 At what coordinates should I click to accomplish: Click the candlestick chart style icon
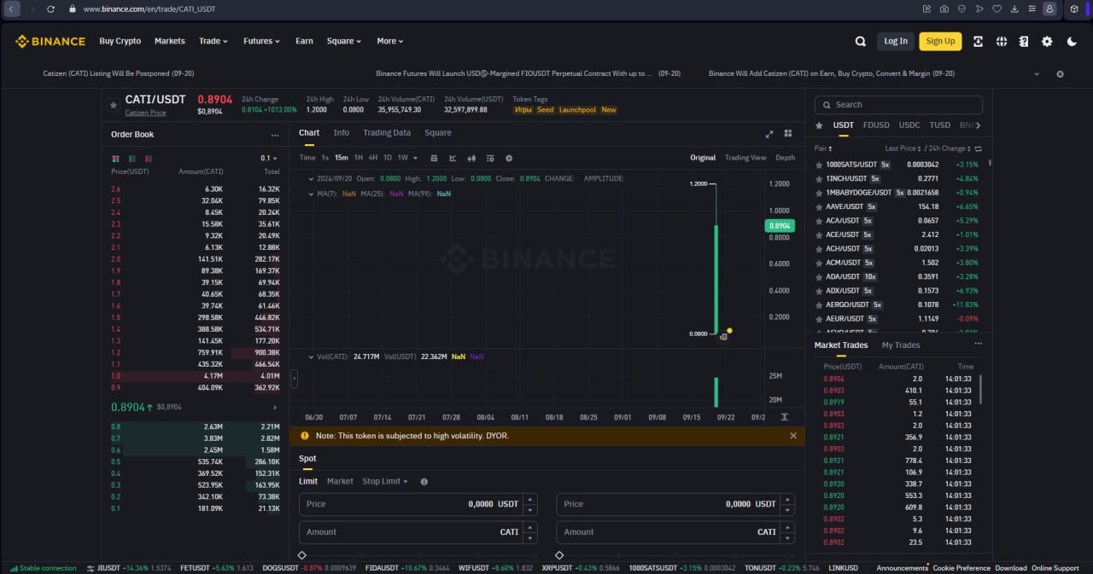(x=471, y=158)
